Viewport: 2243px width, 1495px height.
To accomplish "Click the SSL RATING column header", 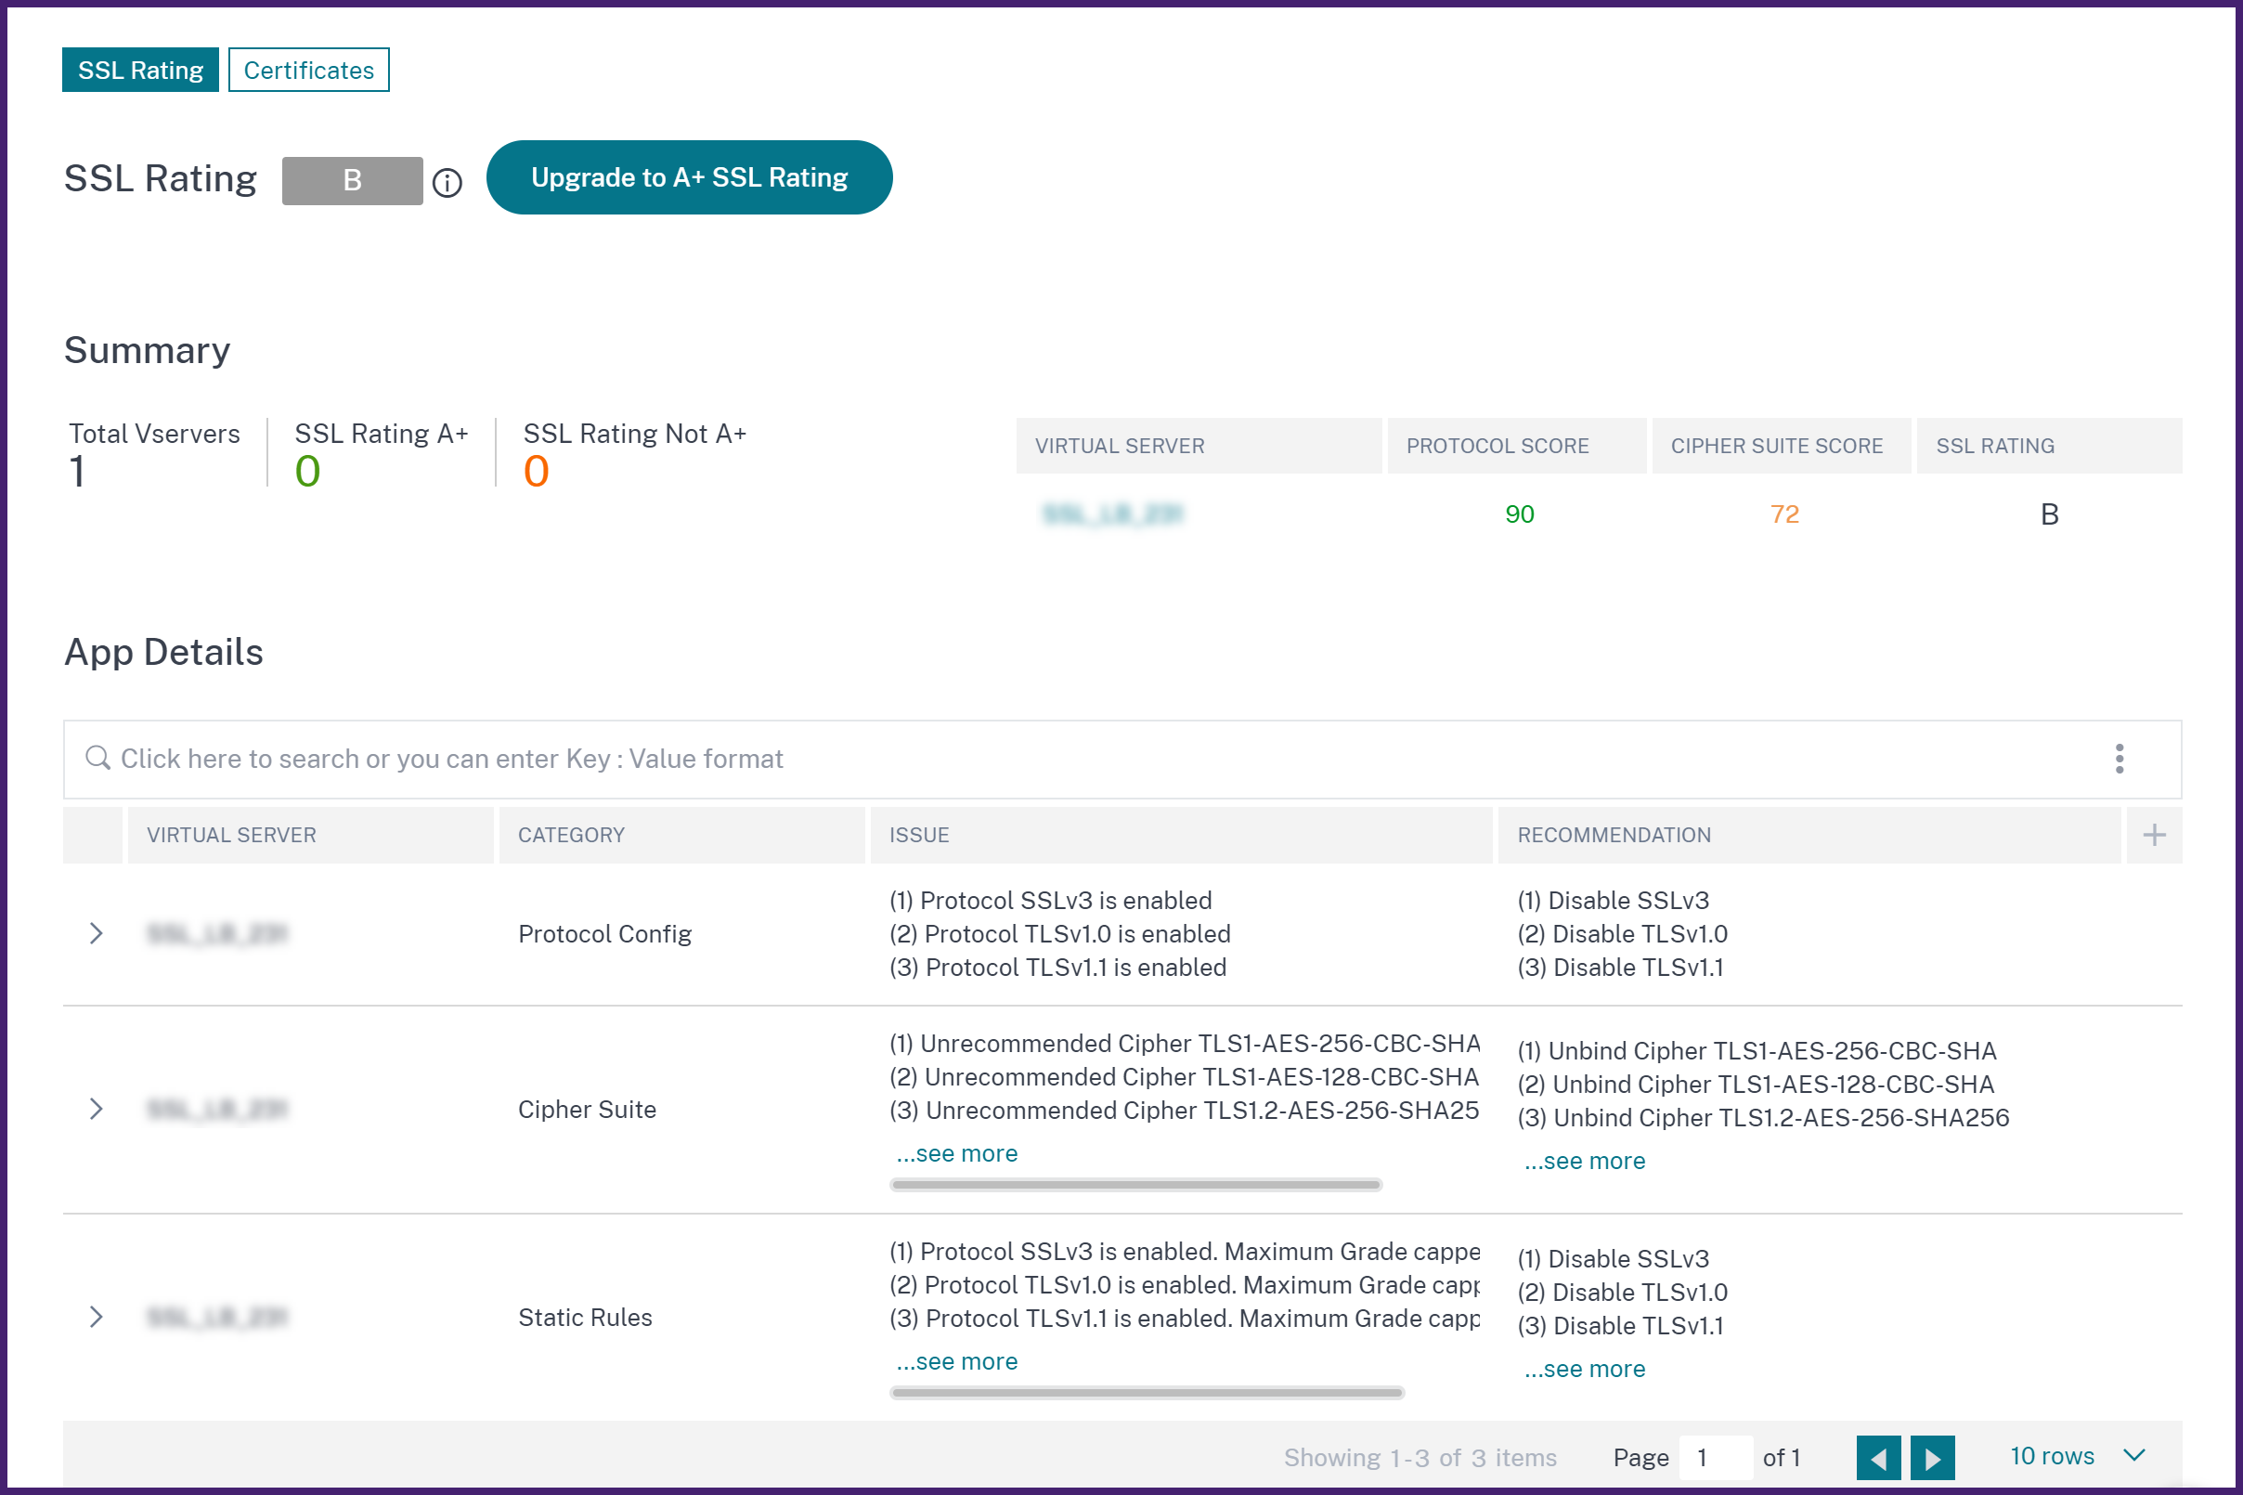I will (x=2049, y=446).
